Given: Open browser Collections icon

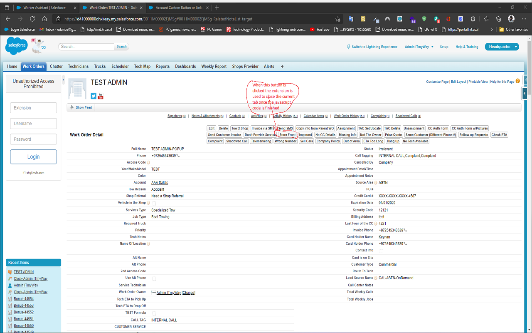Looking at the screenshot, I should click(x=499, y=19).
